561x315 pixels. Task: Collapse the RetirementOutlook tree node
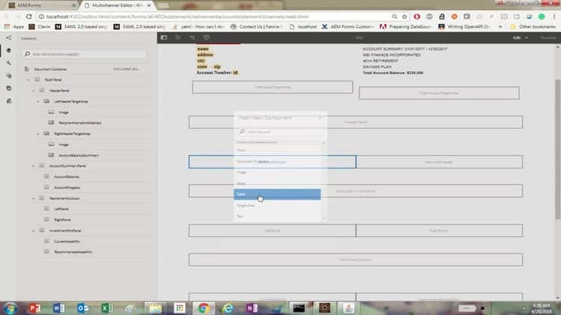(x=34, y=198)
